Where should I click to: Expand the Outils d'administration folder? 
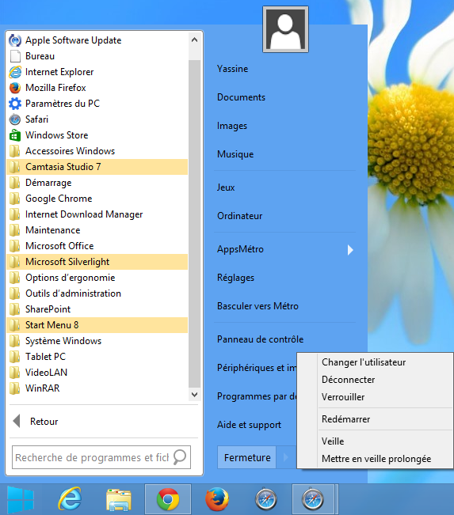point(97,293)
